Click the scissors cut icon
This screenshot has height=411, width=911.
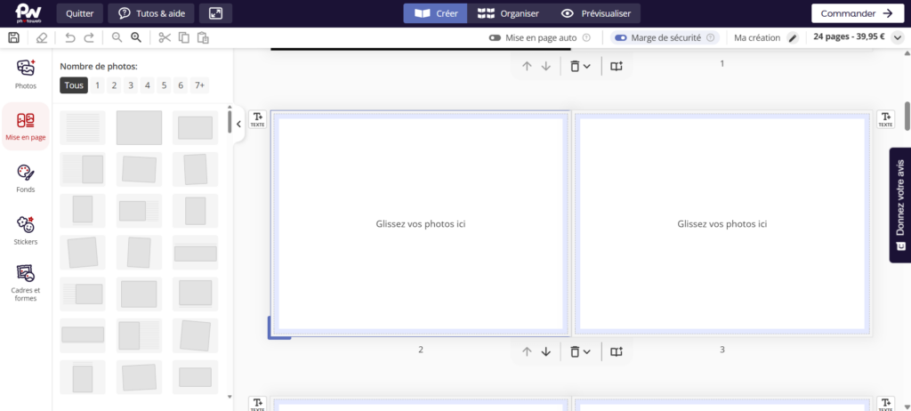click(x=165, y=37)
